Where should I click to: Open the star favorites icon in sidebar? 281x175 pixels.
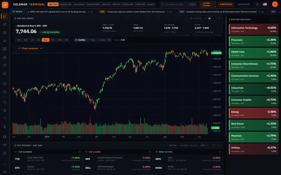coord(5,84)
